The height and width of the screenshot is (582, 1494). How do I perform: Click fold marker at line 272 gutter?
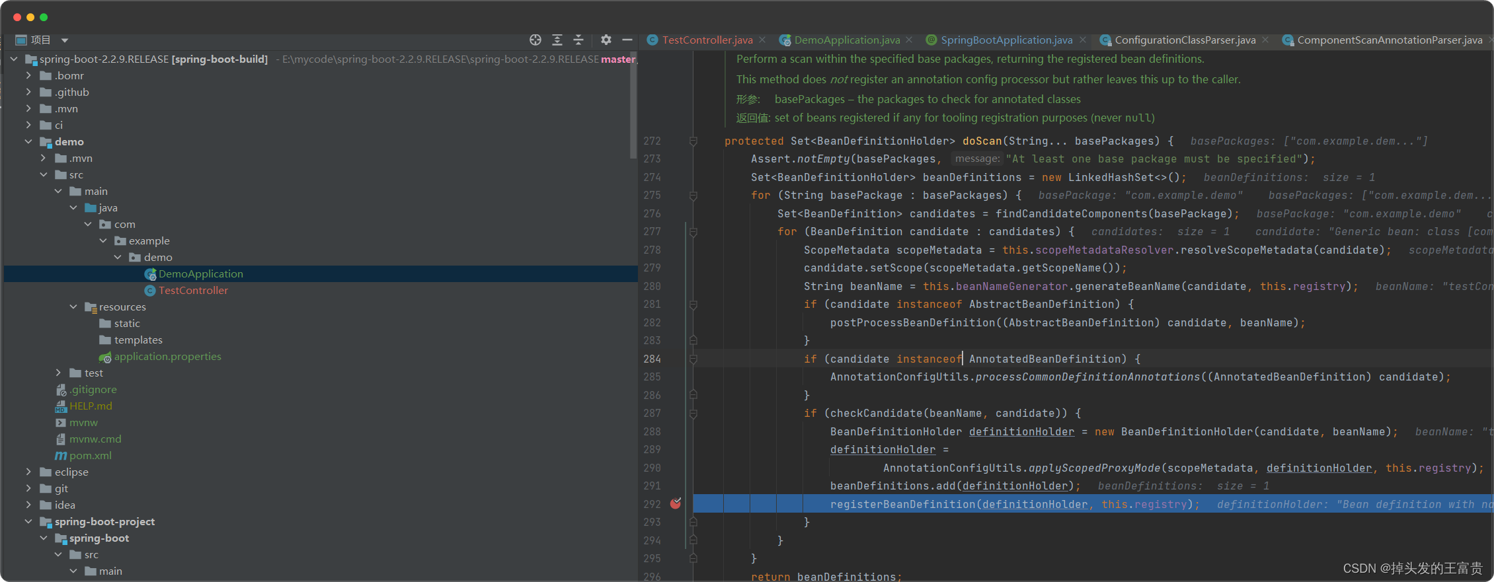point(693,141)
